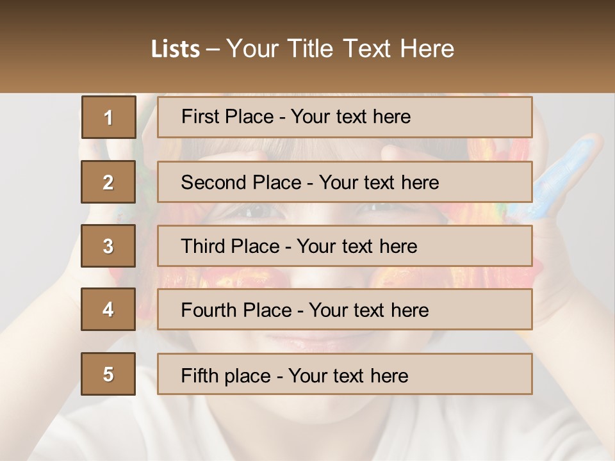615x461 pixels.
Task: Click the number 3 box
Action: 108,246
